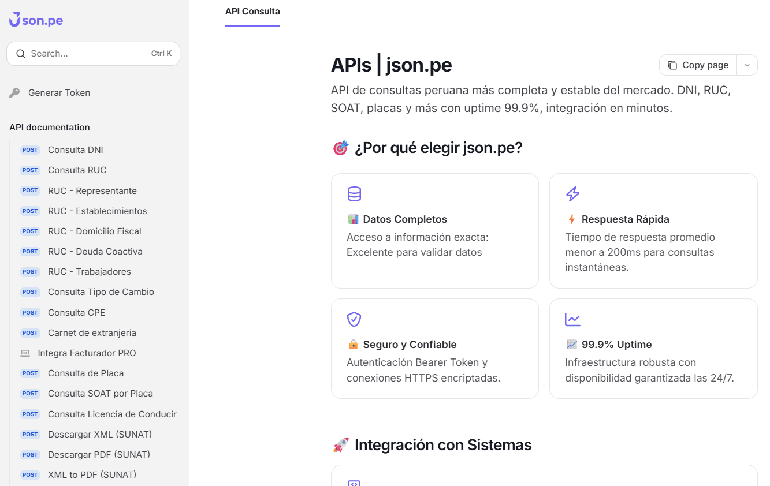
Task: Open the Consulta DNI endpoint
Action: click(x=76, y=149)
